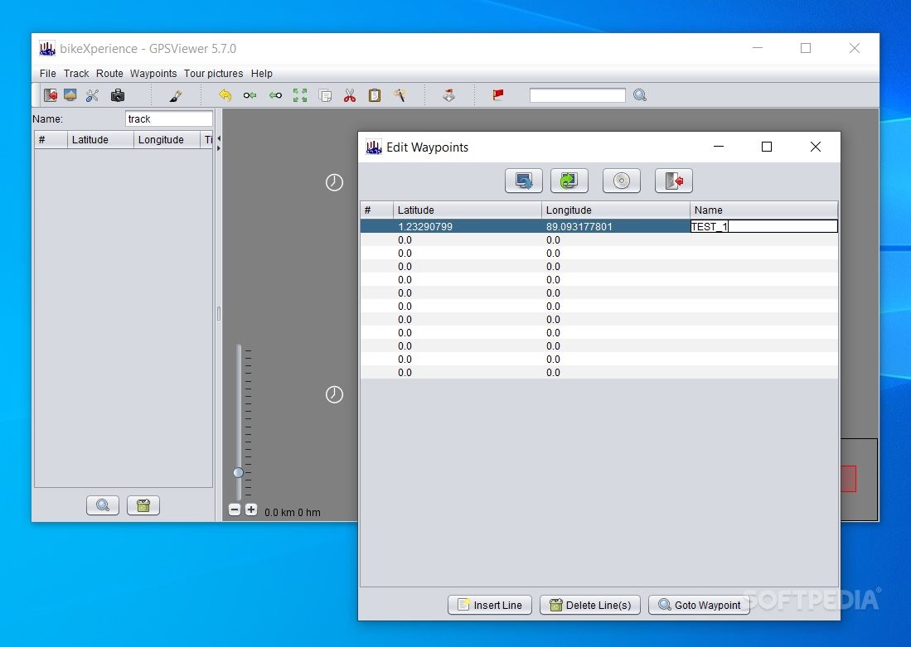Open the Track menu
The image size is (911, 647).
pyautogui.click(x=76, y=73)
